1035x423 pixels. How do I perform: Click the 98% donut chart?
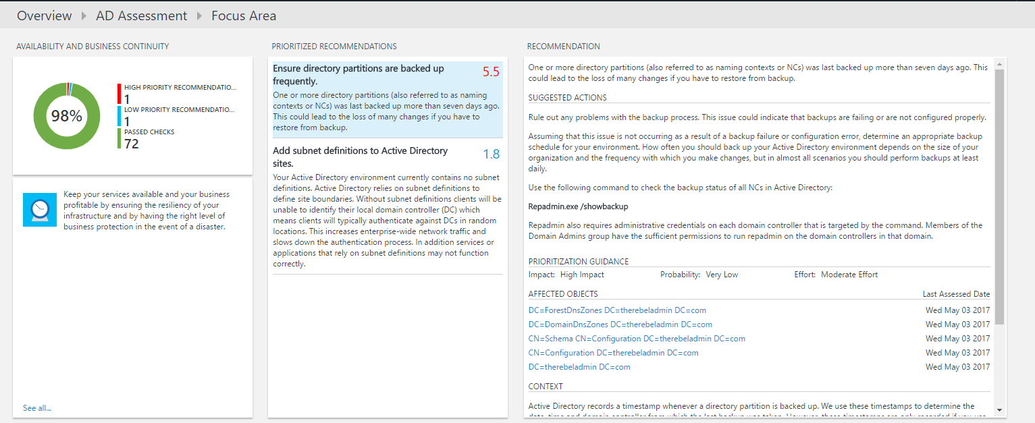67,116
